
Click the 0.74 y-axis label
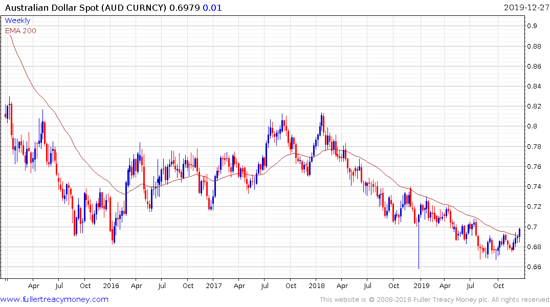coord(534,187)
